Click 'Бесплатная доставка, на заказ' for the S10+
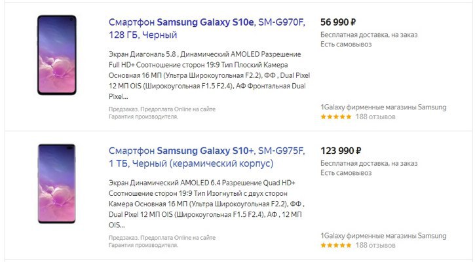475x262 pixels. 369,163
